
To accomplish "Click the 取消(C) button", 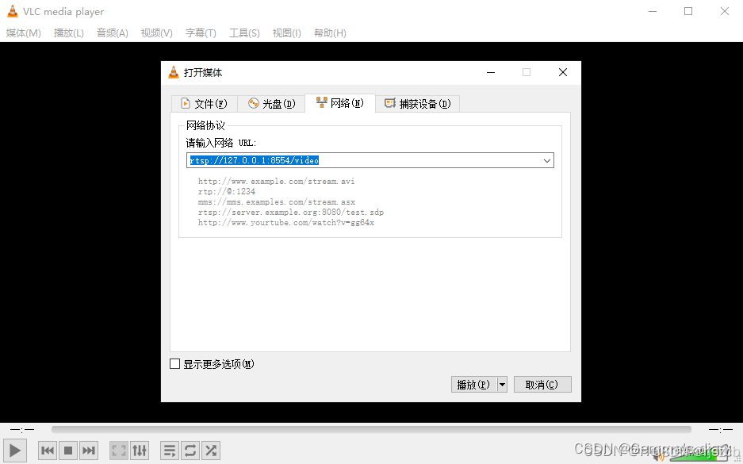I will tap(542, 385).
